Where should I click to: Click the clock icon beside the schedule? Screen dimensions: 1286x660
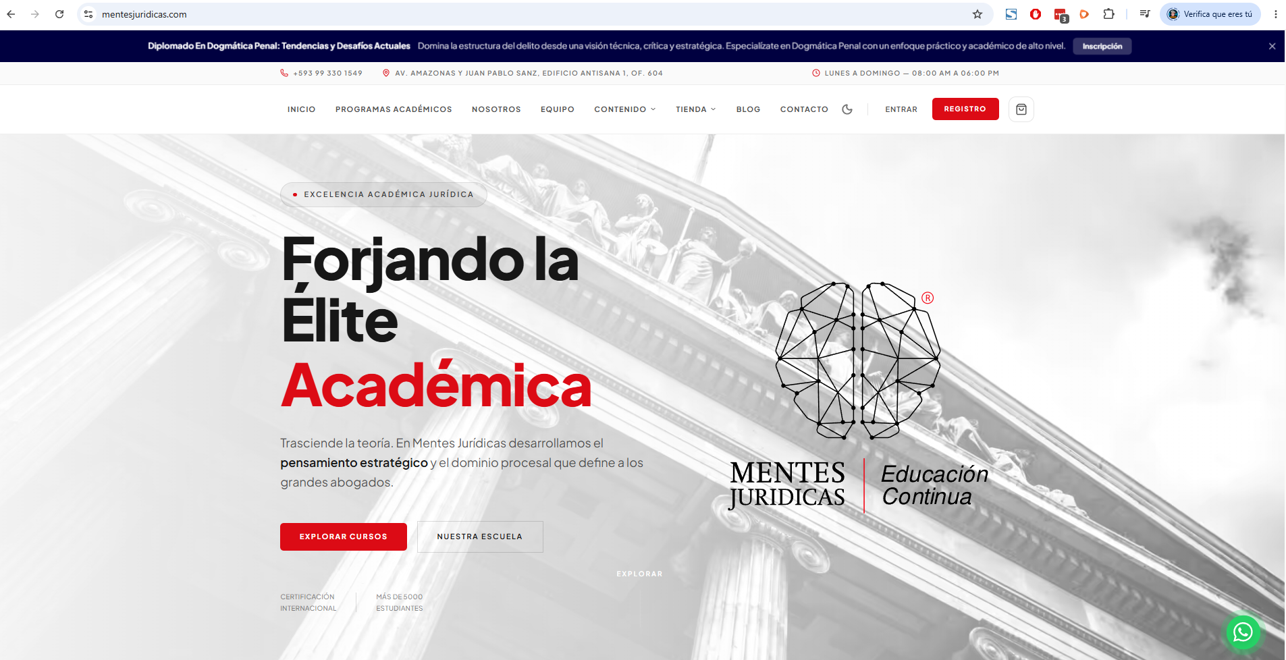tap(815, 73)
